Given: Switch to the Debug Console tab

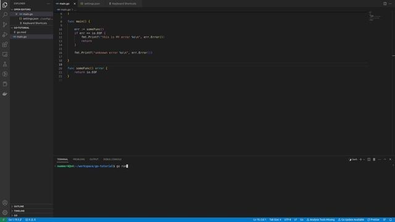Looking at the screenshot, I should (x=112, y=159).
